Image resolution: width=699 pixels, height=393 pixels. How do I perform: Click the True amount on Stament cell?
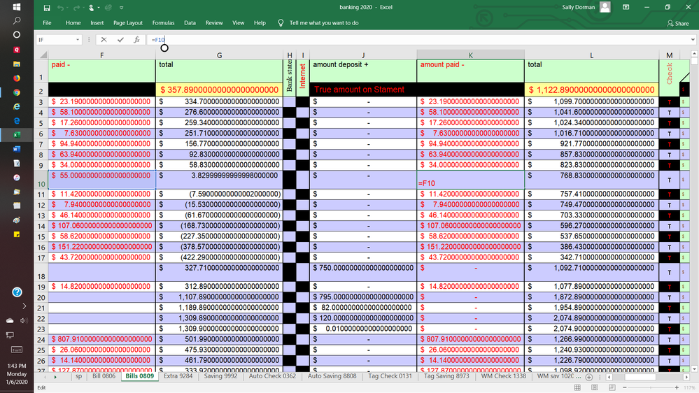tap(363, 90)
